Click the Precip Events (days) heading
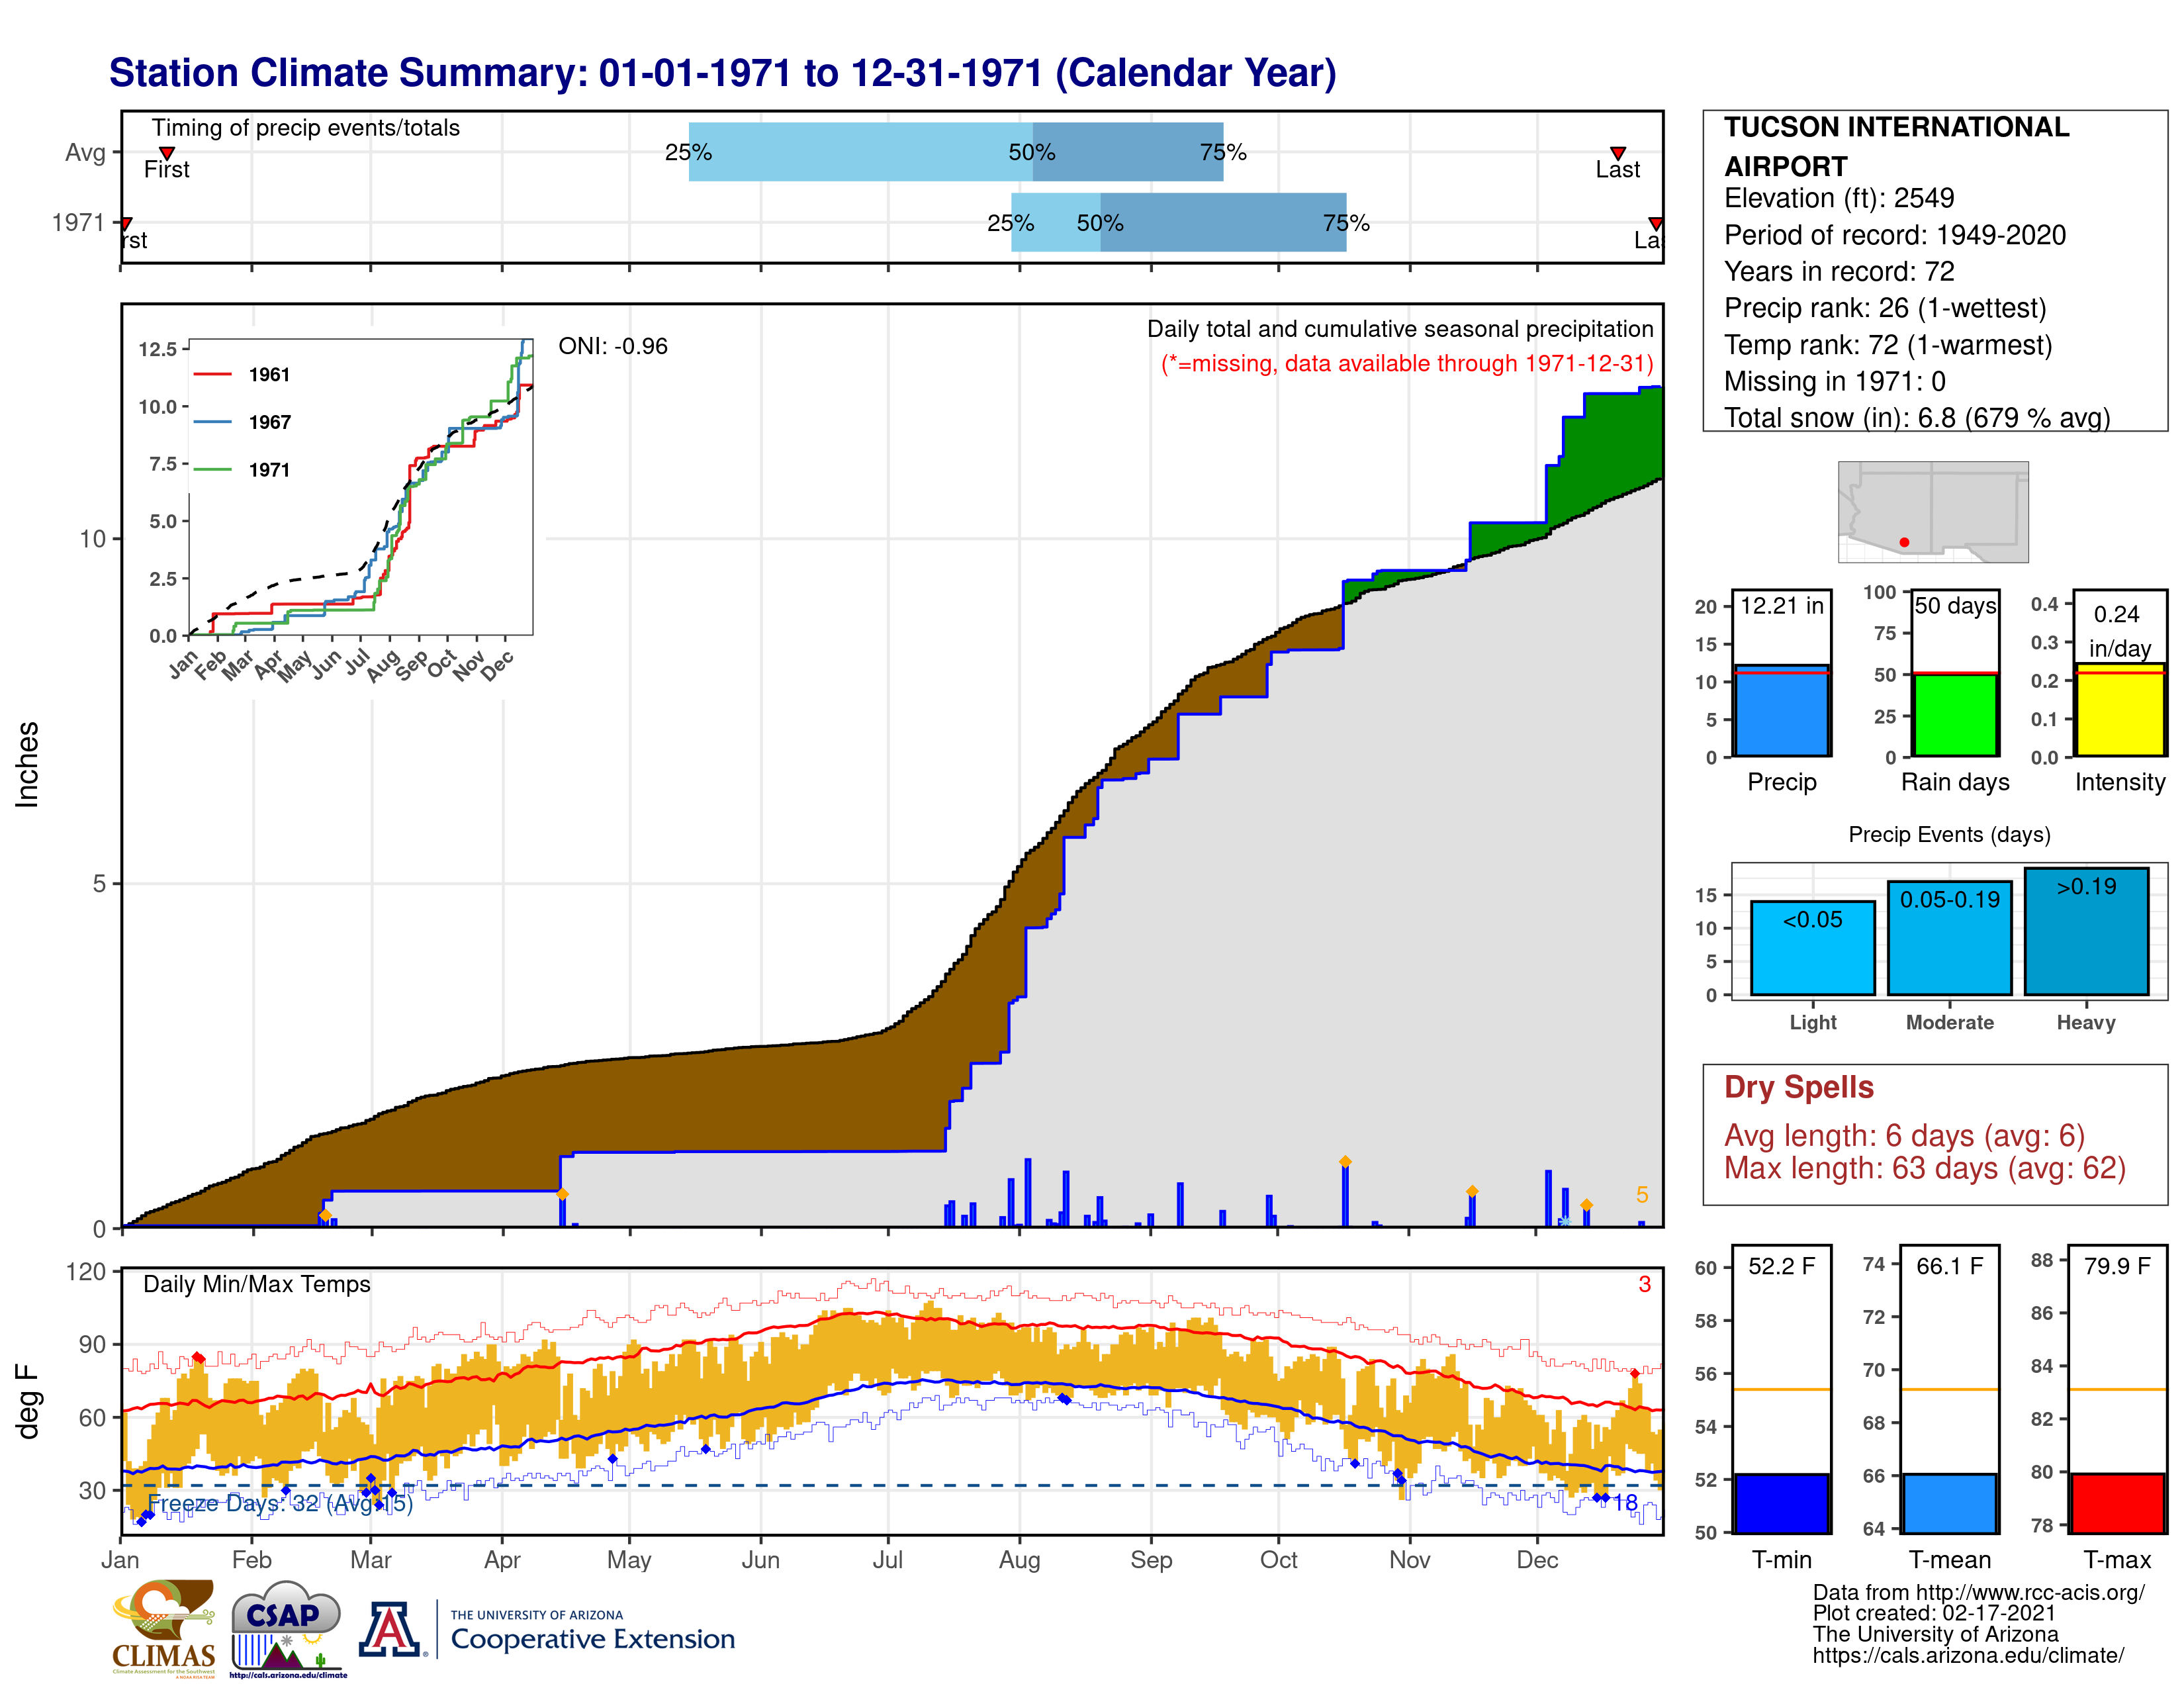The height and width of the screenshot is (1688, 2184). click(1949, 834)
